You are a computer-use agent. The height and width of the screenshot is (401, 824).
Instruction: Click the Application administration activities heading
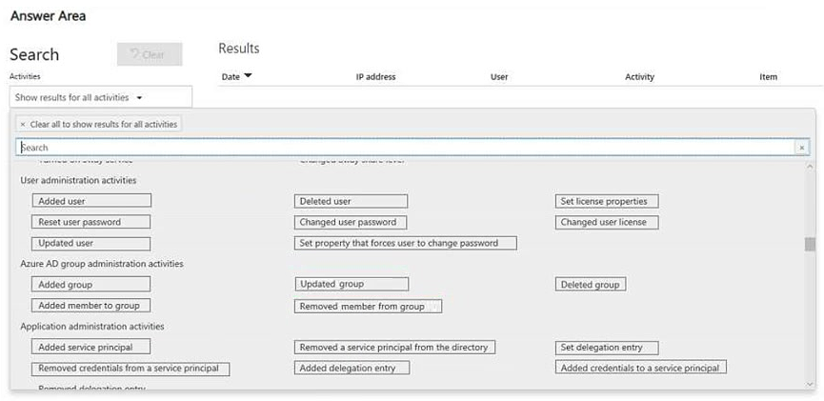[92, 327]
